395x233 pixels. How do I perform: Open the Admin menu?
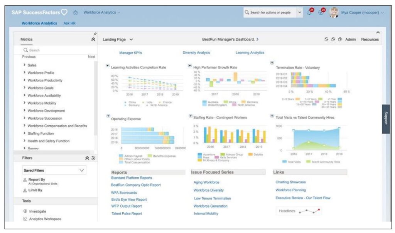tap(350, 40)
